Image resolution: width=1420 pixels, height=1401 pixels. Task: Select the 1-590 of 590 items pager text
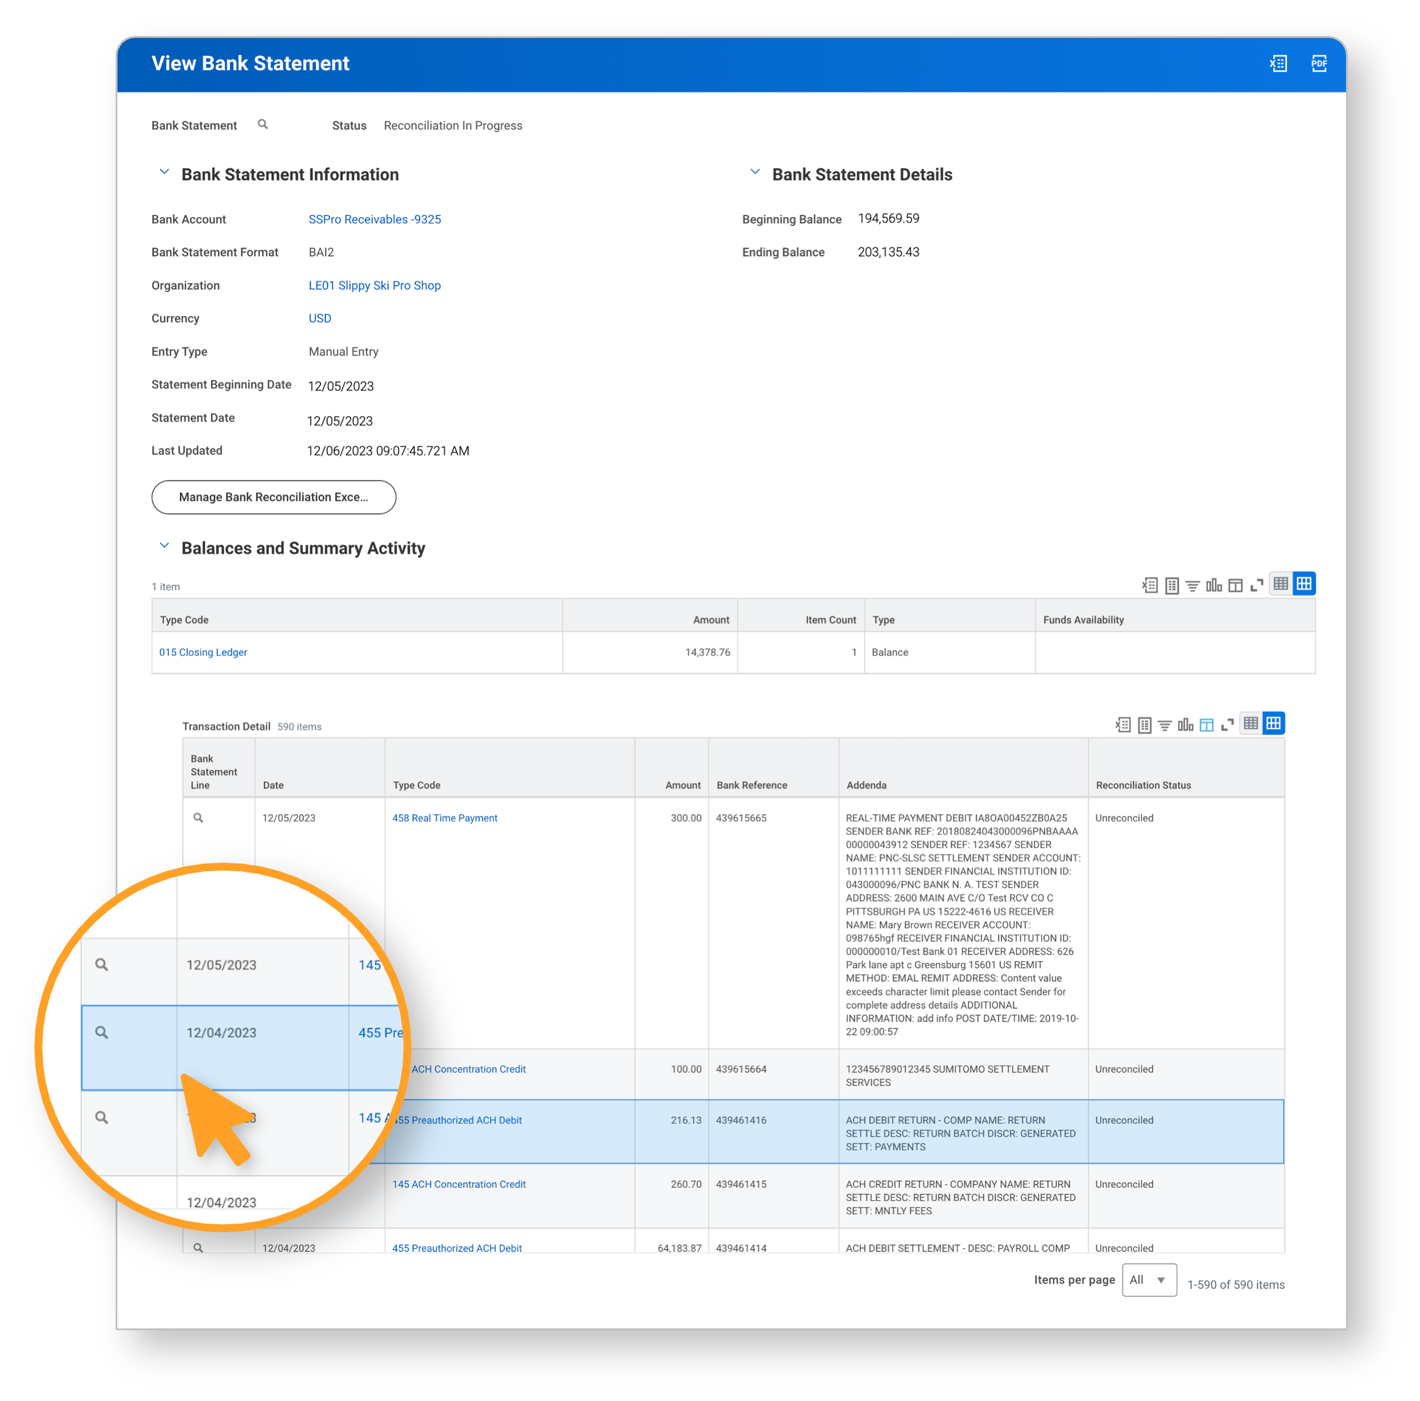pos(1236,1285)
